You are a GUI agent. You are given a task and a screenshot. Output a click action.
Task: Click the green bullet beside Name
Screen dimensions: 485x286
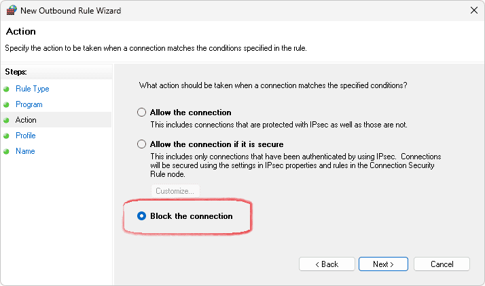coord(7,151)
